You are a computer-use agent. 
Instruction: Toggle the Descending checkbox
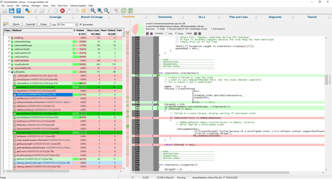[81, 25]
